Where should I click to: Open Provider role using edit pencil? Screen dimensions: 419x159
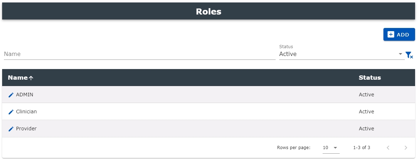pyautogui.click(x=11, y=129)
